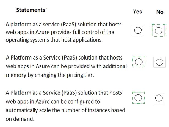169x127 pixels.
Task: Select Yes for the operating systems control statement
Action: coord(138,30)
